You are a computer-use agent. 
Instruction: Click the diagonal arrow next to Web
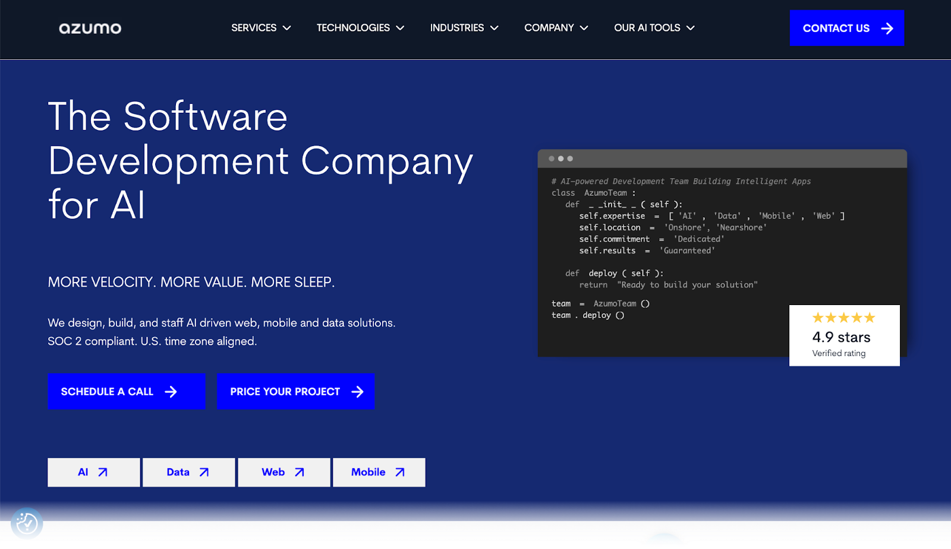pos(300,472)
